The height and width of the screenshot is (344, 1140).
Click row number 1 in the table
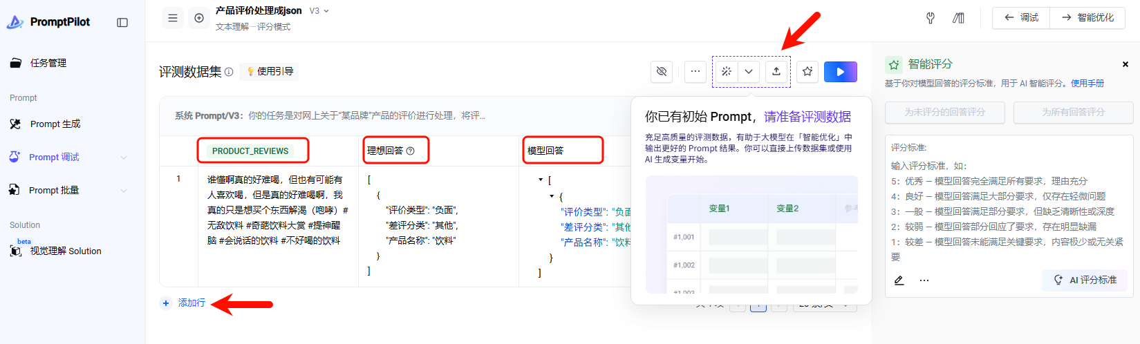(x=178, y=179)
